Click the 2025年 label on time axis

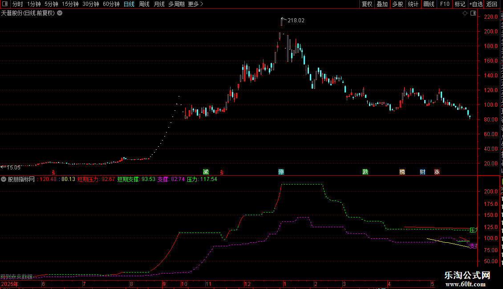10,284
